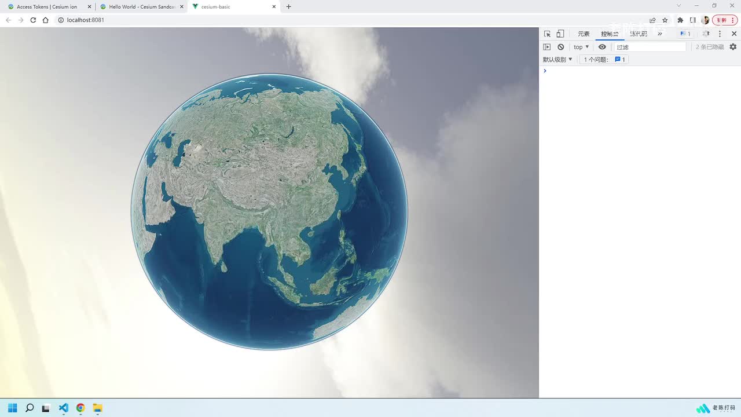This screenshot has height=417, width=741.
Task: Show the console sidebar
Action: pos(547,47)
